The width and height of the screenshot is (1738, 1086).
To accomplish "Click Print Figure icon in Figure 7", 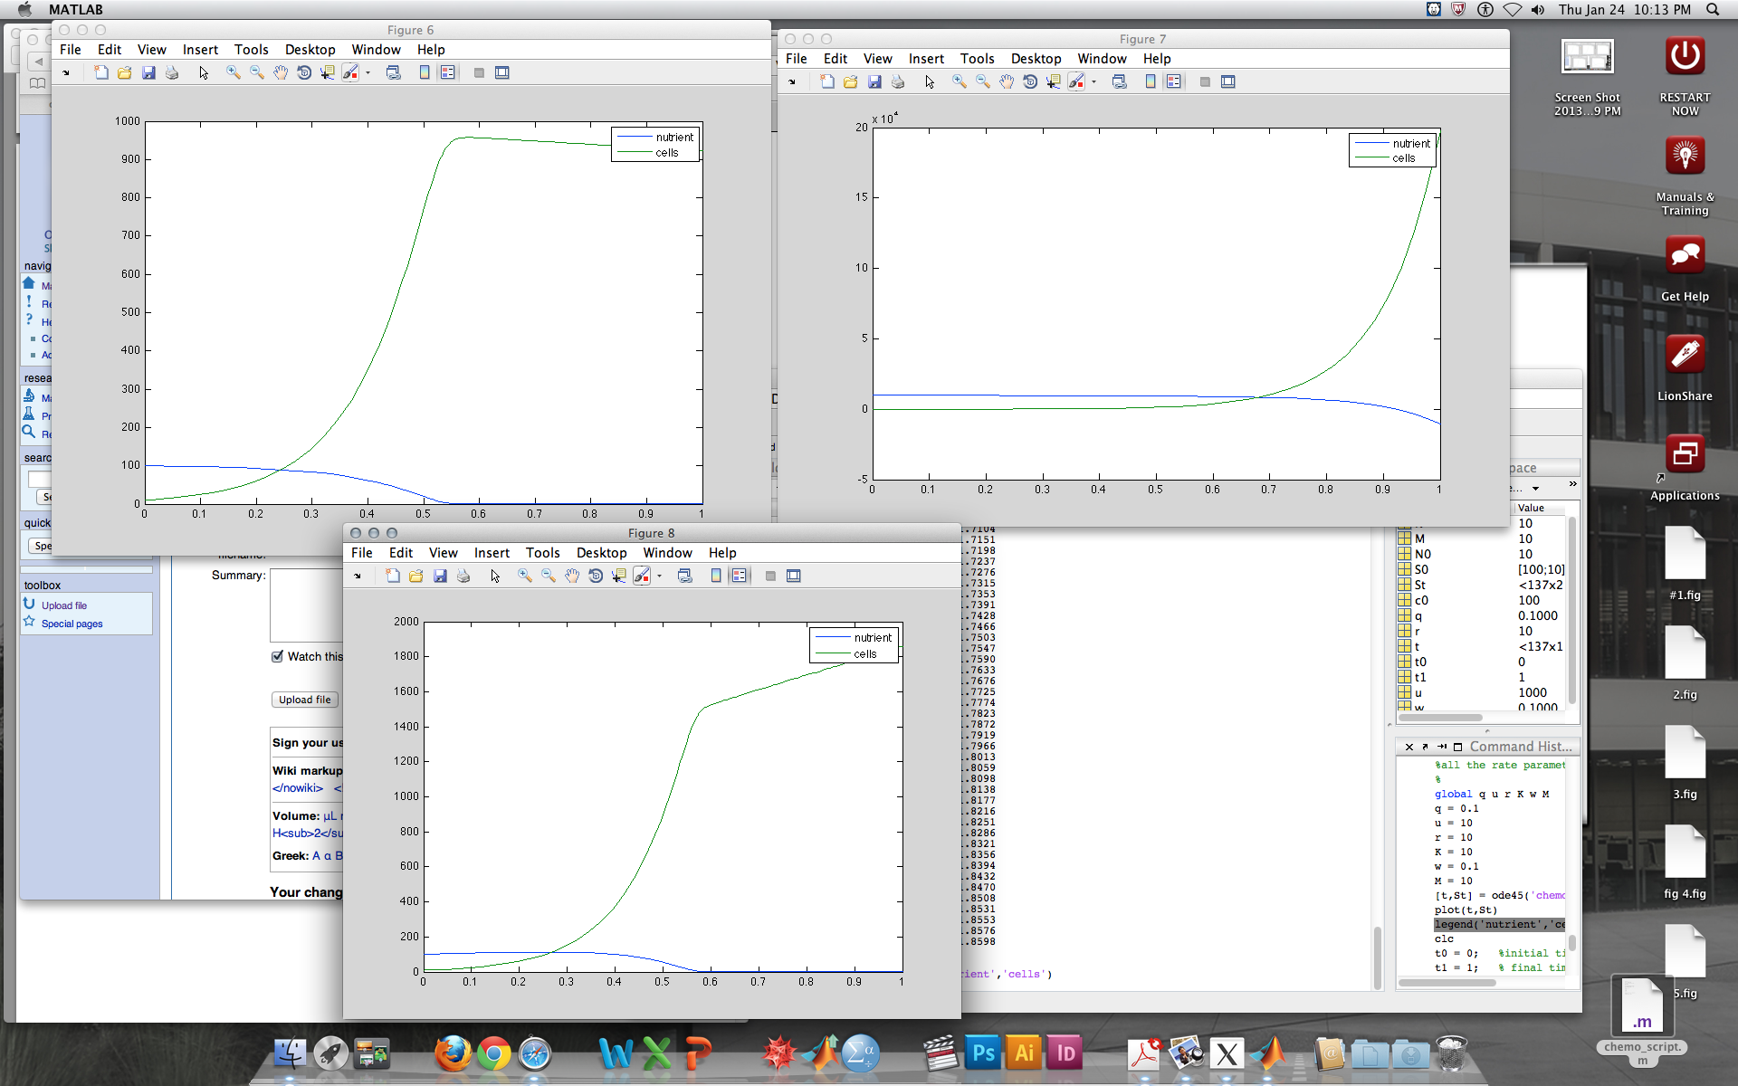I will click(x=898, y=81).
